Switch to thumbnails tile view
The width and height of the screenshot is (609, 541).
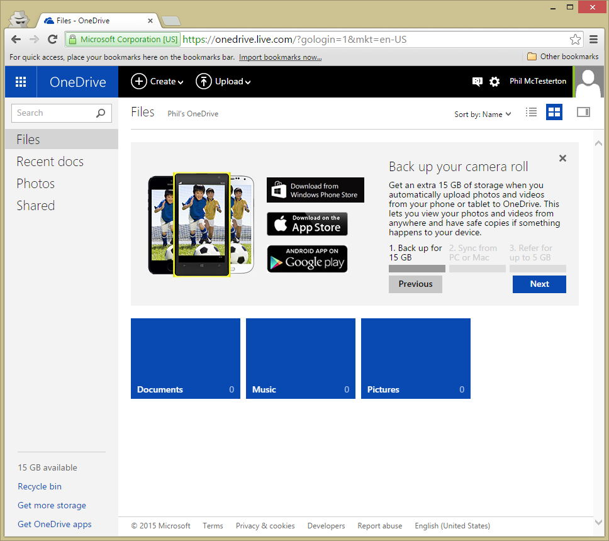554,112
